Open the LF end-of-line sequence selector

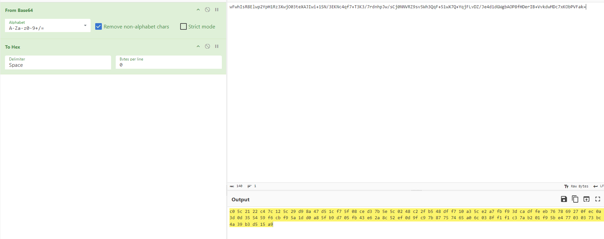click(598, 186)
